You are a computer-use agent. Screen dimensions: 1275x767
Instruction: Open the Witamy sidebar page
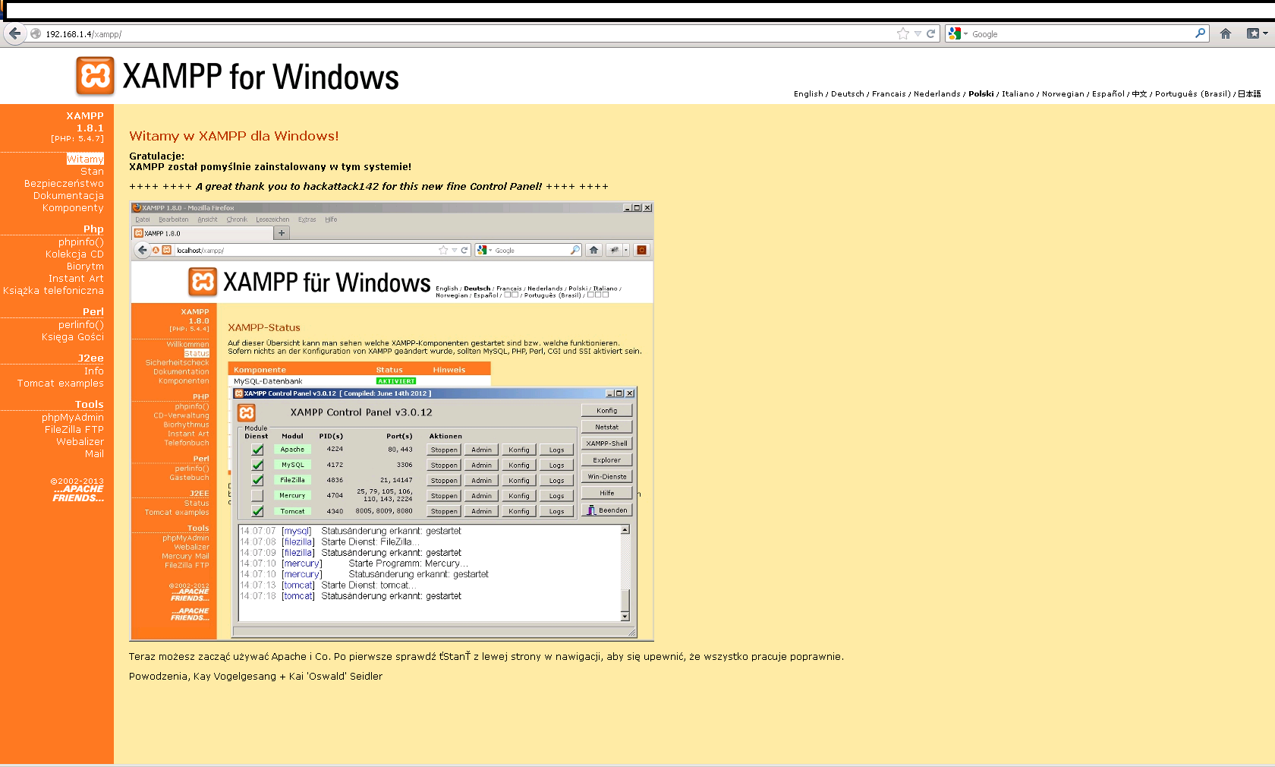coord(85,159)
